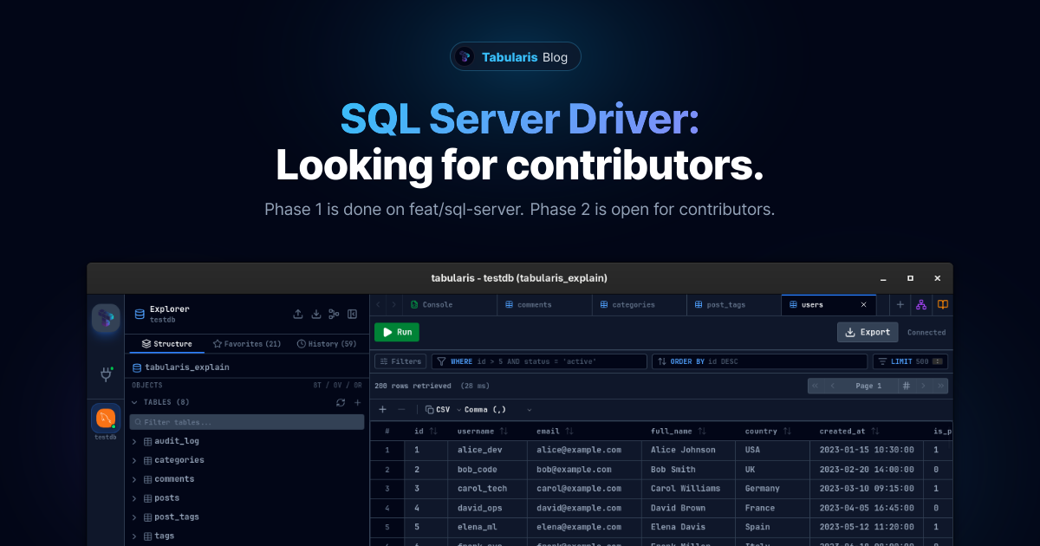
Task: Export the query results
Action: [868, 332]
